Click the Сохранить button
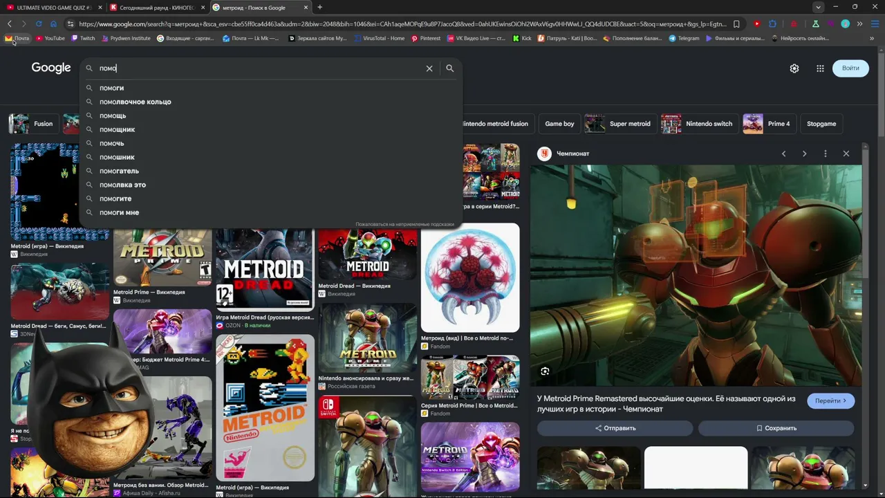885x498 pixels. (x=776, y=428)
